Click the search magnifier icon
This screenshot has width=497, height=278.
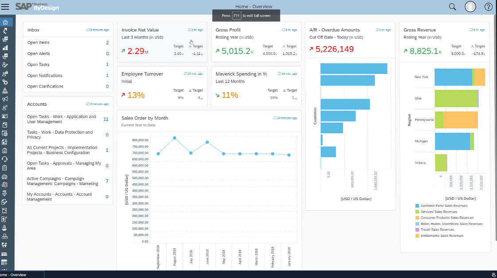[x=452, y=7]
